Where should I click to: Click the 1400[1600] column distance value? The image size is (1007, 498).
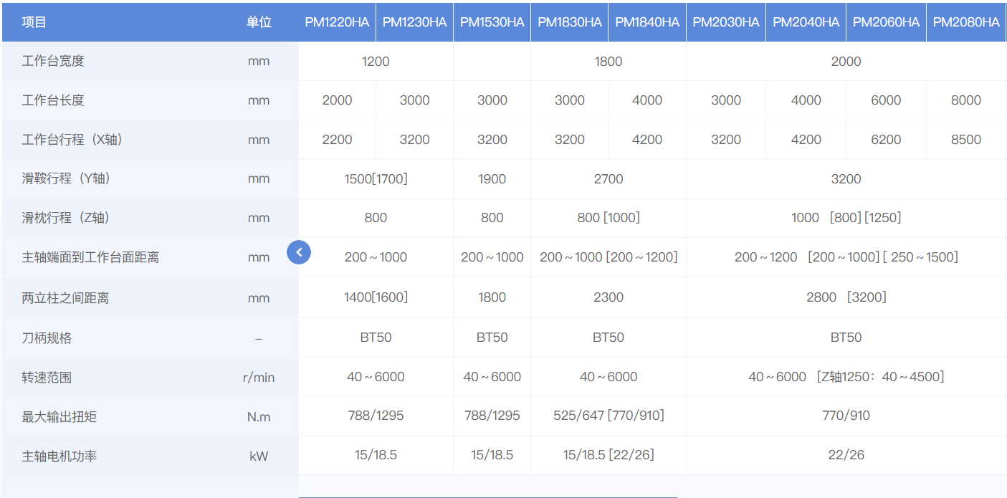click(x=376, y=297)
